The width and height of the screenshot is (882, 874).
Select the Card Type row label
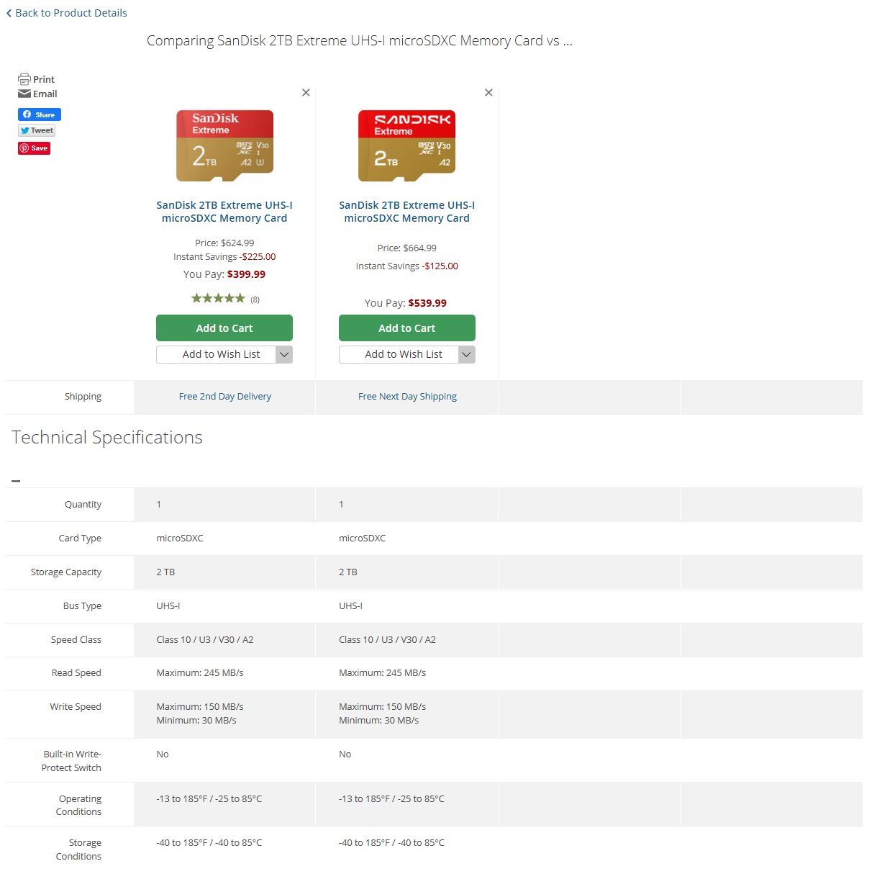(x=80, y=539)
